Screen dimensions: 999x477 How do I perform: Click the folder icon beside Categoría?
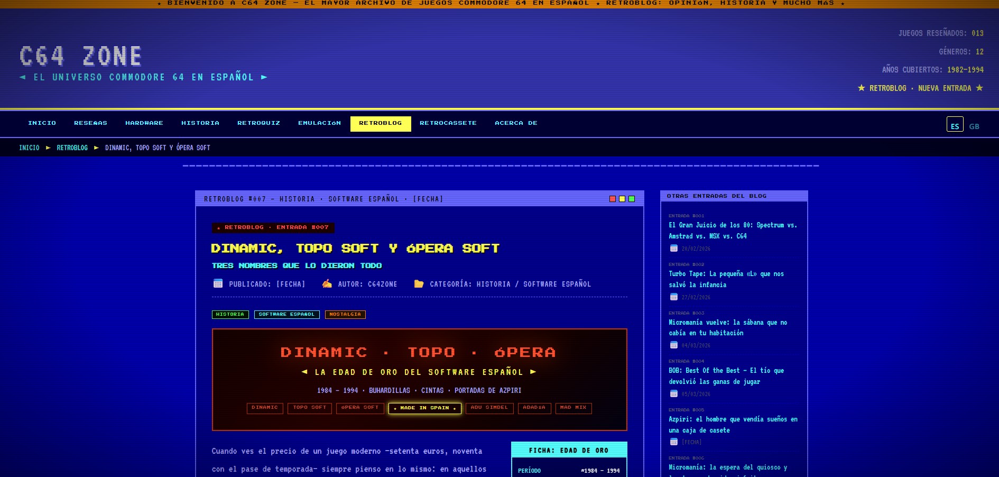pos(419,283)
